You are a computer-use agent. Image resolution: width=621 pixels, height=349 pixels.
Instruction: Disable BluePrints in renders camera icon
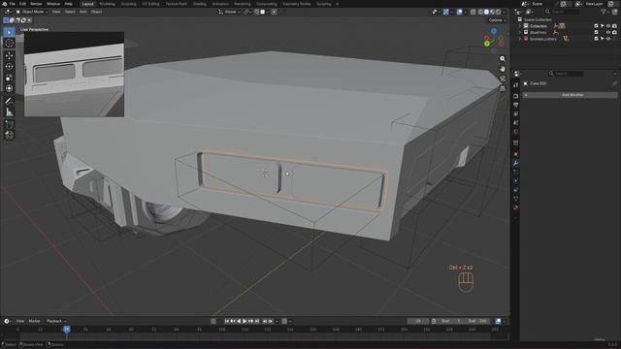[614, 32]
